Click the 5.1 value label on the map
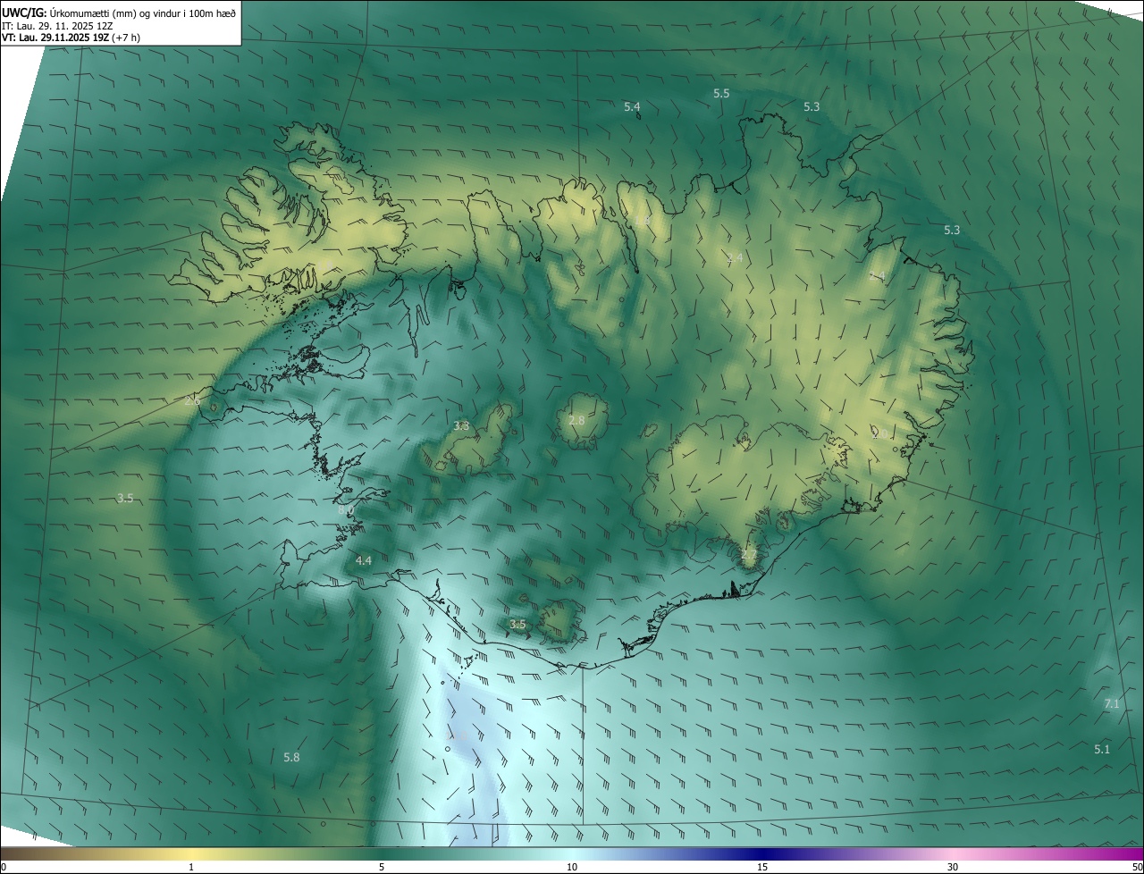The height and width of the screenshot is (874, 1144). (x=1102, y=749)
